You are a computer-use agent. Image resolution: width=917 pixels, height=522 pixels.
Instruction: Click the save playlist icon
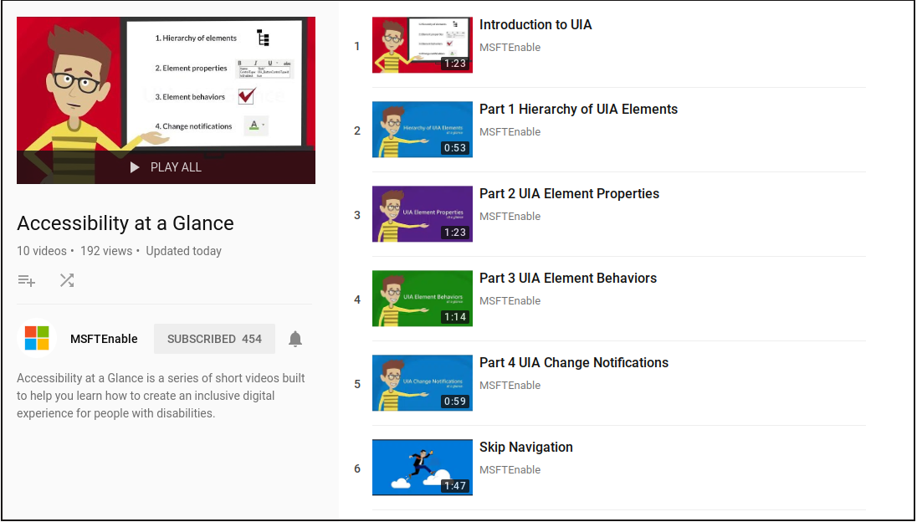tap(27, 281)
